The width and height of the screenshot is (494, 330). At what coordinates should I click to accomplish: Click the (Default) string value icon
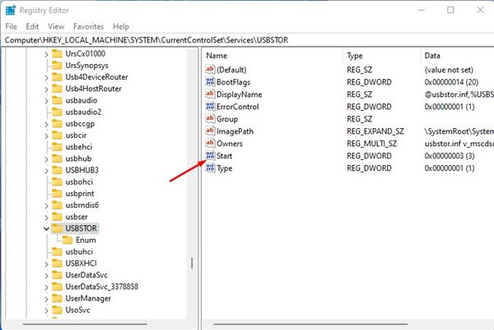(210, 70)
